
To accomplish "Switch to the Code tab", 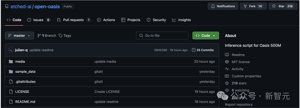I will point(14,20).
